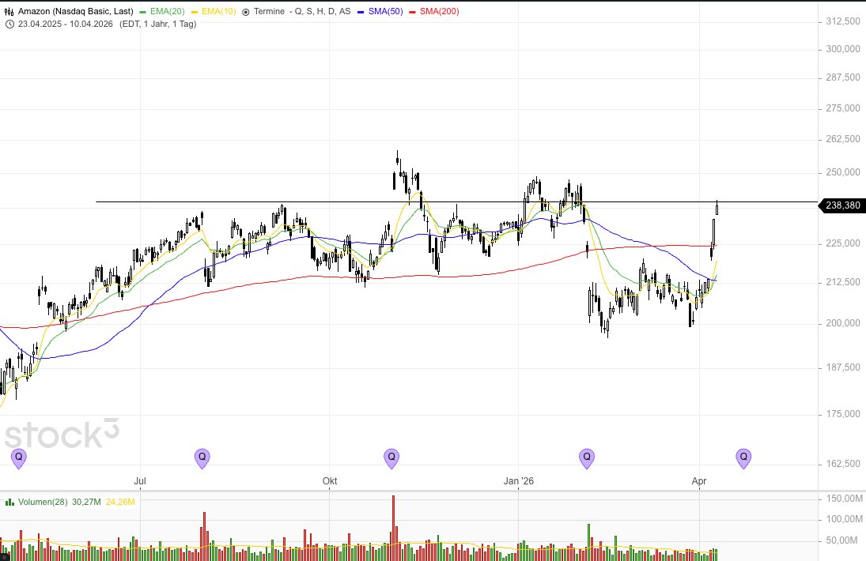Click the 50,00M volume axis label

pyautogui.click(x=842, y=540)
